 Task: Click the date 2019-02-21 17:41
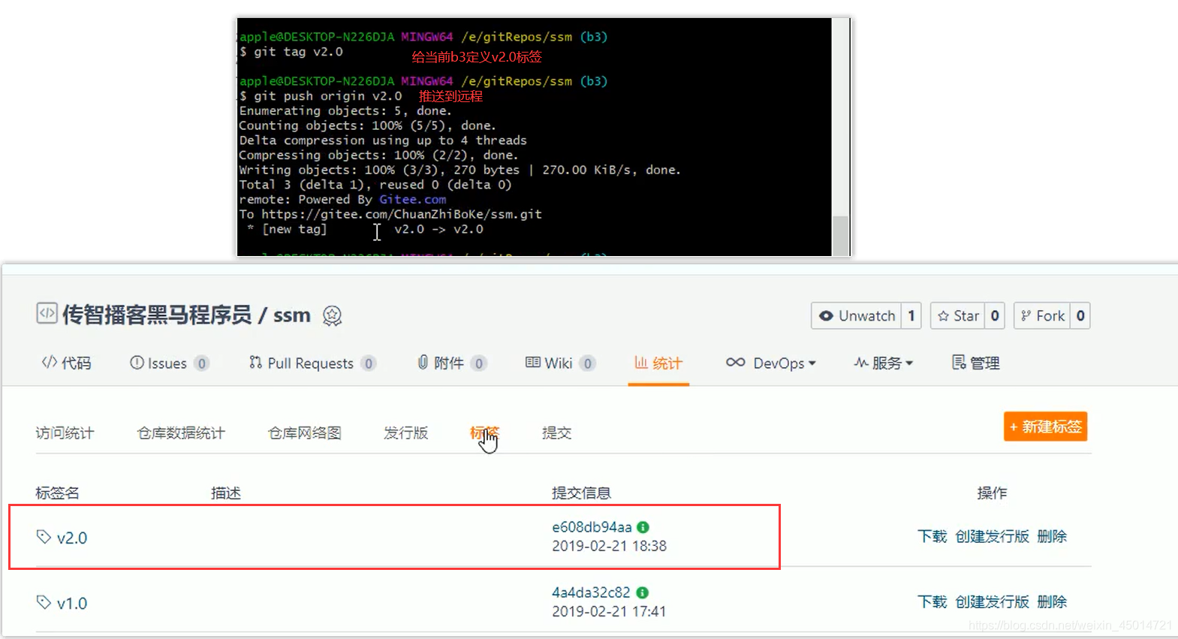[x=609, y=611]
